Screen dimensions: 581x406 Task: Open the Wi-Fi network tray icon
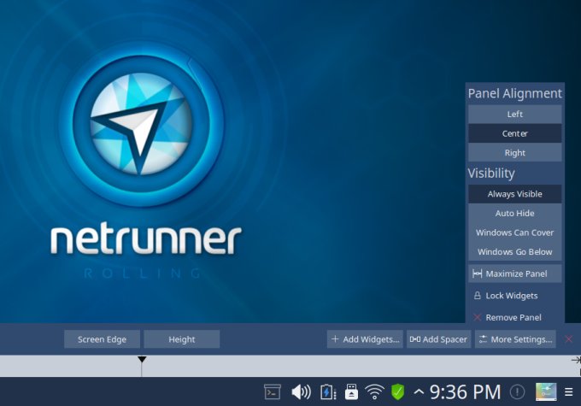[x=374, y=392]
